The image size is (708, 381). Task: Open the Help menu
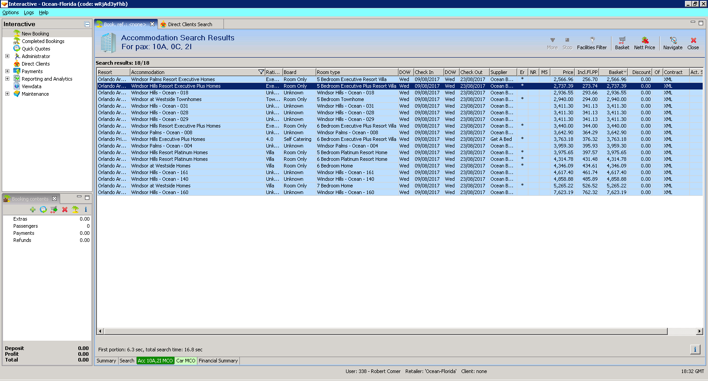43,12
